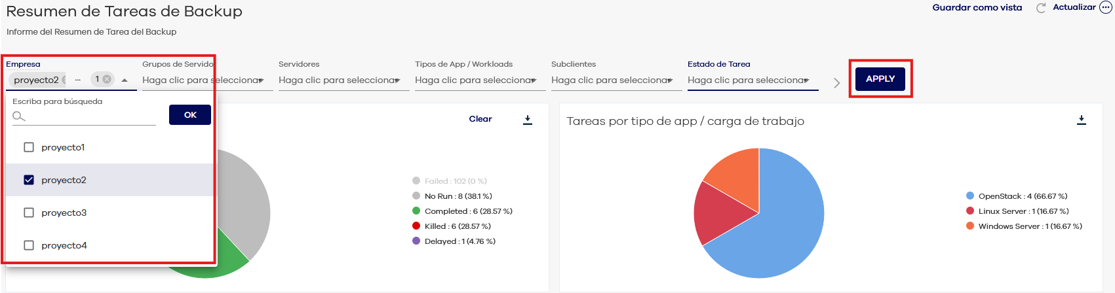Open the Tipos de App / Workloads dropdown

480,80
